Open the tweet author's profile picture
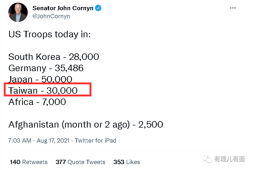Screen dimensions: 253x170 tap(18, 12)
